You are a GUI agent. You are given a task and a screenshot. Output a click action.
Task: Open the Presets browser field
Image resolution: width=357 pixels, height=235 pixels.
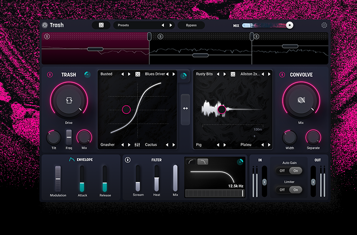pyautogui.click(x=144, y=25)
